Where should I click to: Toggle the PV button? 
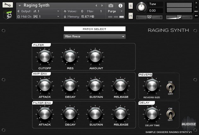click(196, 16)
